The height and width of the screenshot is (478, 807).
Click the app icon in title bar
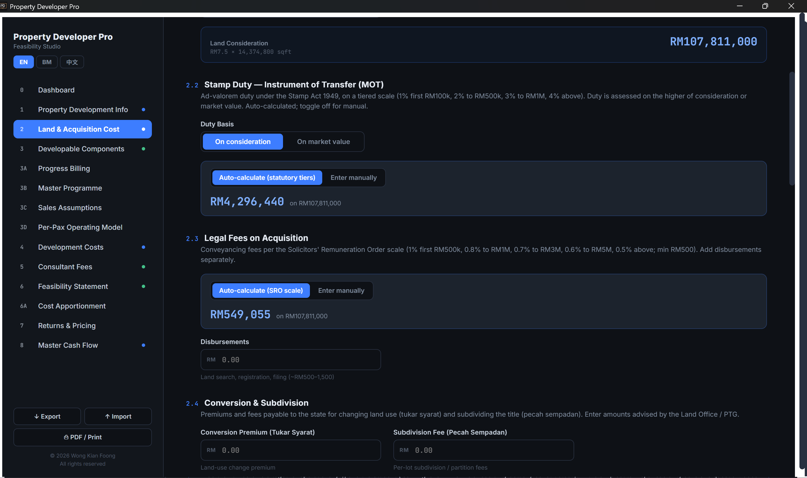pos(3,6)
